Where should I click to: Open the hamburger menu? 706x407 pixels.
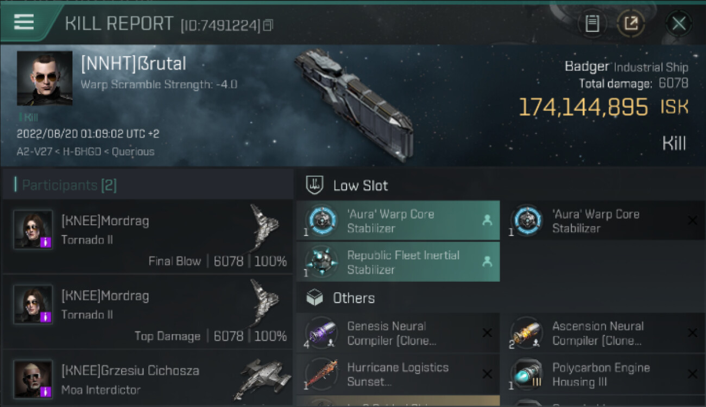24,22
